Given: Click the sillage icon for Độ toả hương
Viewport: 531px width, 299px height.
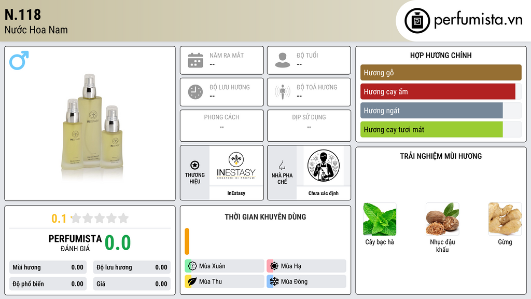Looking at the screenshot, I should tap(283, 92).
